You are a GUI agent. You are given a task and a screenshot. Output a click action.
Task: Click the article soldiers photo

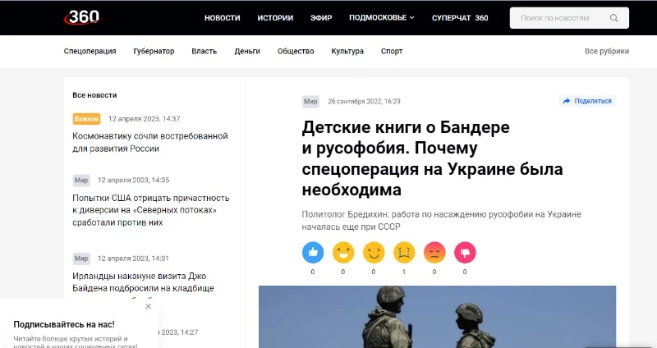(437, 317)
